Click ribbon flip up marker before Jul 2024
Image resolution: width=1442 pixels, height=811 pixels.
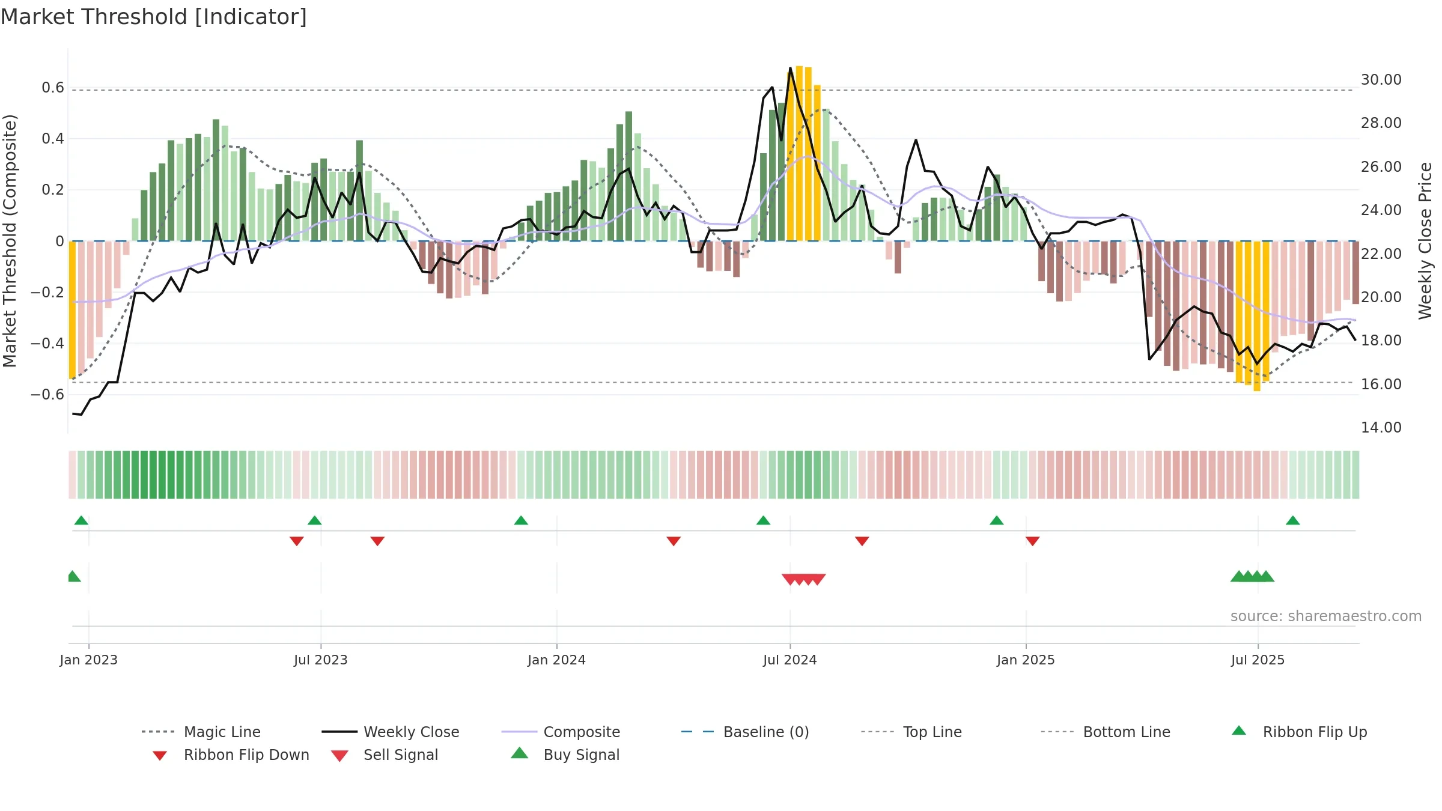(x=763, y=520)
